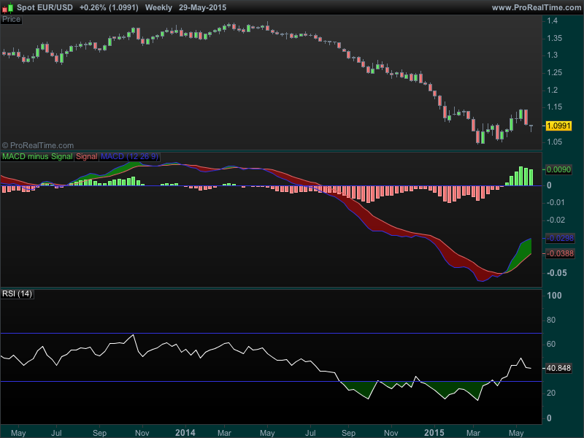The image size is (584, 438).
Task: Click the 1.4 price axis label
Action: coord(552,21)
